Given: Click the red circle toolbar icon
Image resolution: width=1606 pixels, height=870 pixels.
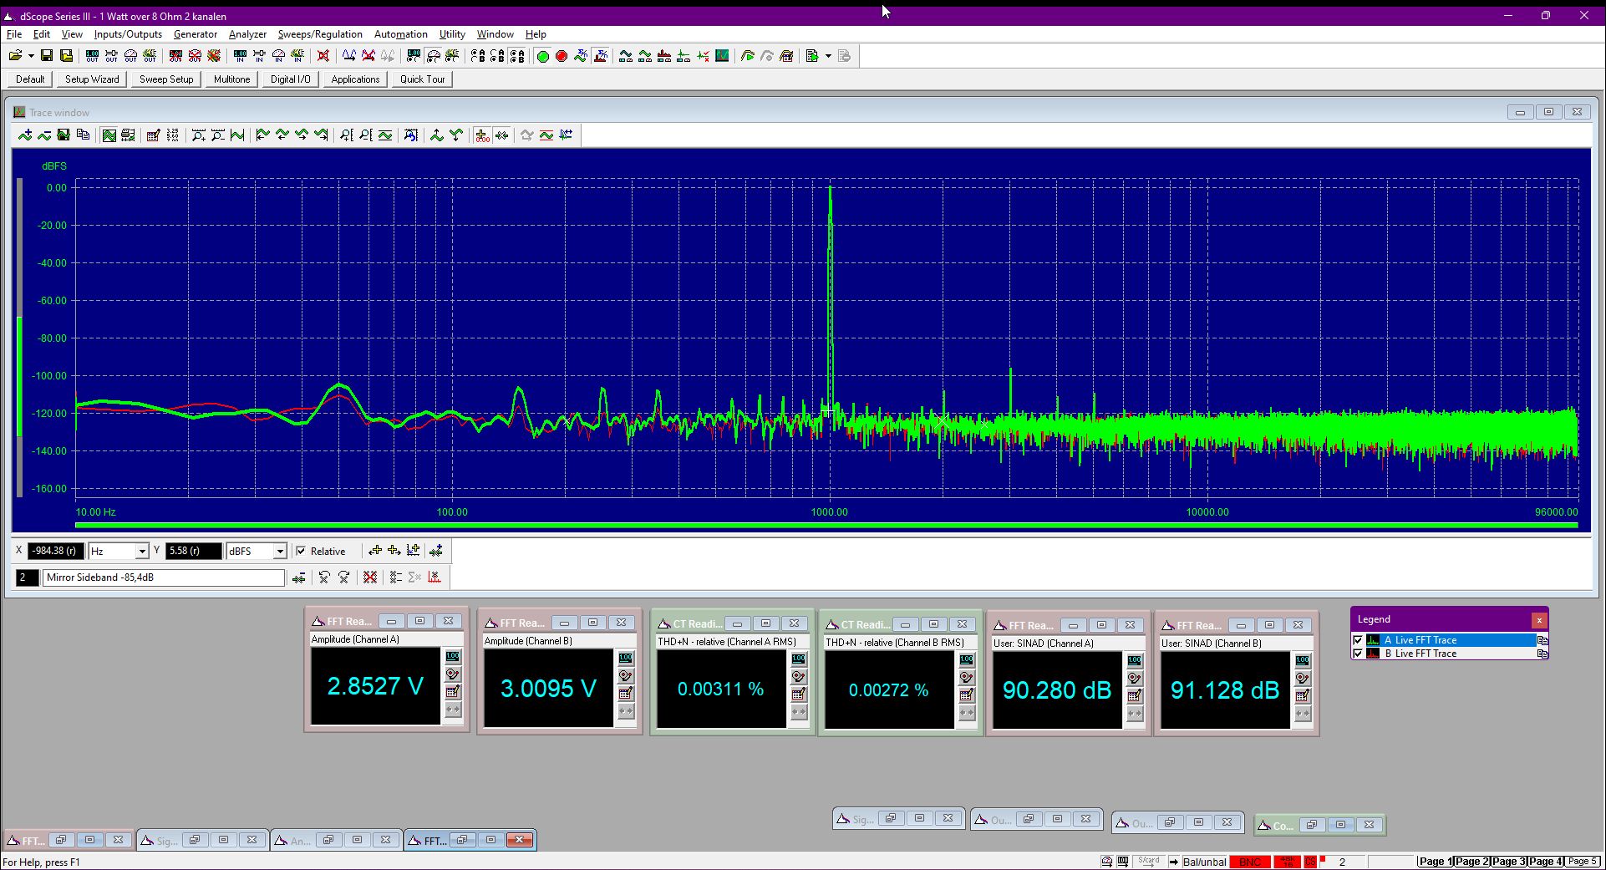Looking at the screenshot, I should [x=562, y=56].
